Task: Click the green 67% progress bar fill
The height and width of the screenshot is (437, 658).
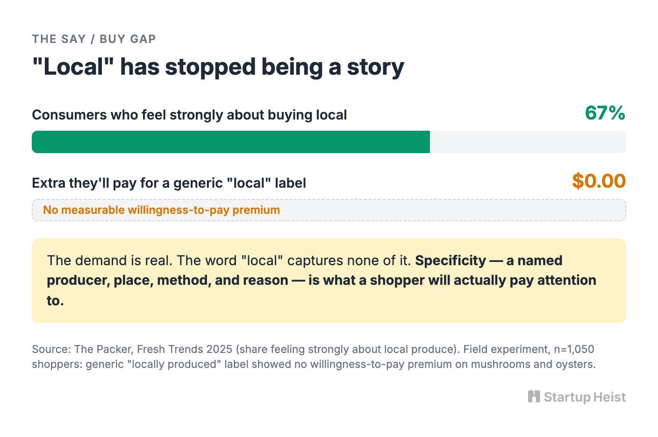Action: point(231,142)
